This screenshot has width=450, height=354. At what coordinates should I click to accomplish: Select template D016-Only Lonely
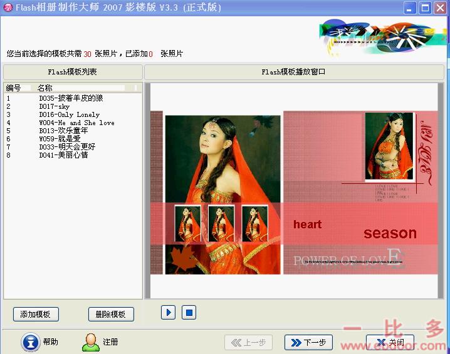click(70, 114)
